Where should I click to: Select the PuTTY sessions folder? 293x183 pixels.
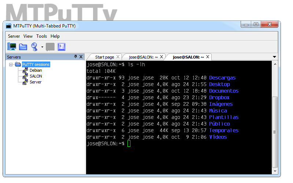pyautogui.click(x=36, y=64)
